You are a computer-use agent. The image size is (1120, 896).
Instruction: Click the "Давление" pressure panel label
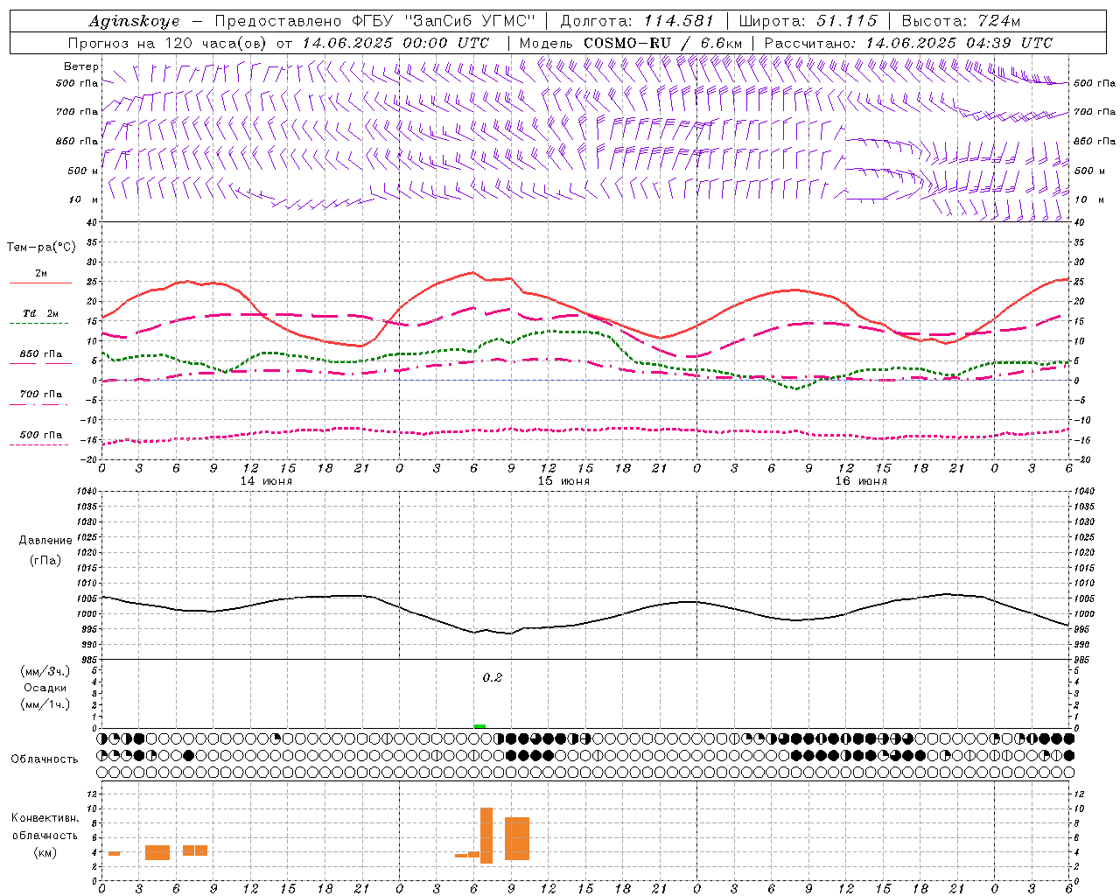point(45,541)
